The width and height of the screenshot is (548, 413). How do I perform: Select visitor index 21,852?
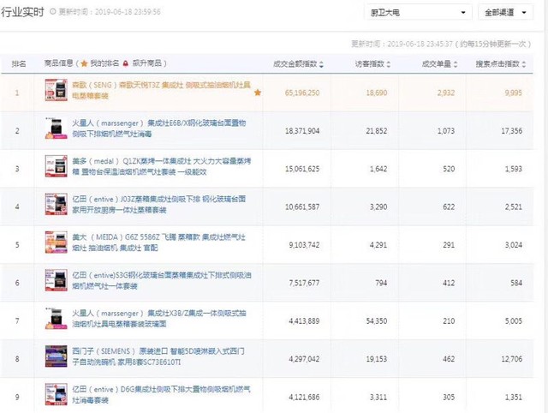(x=377, y=131)
